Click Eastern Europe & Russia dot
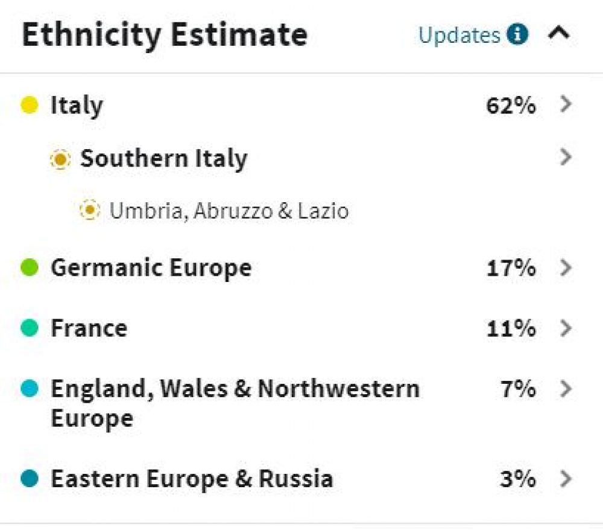603x530 pixels. [29, 479]
